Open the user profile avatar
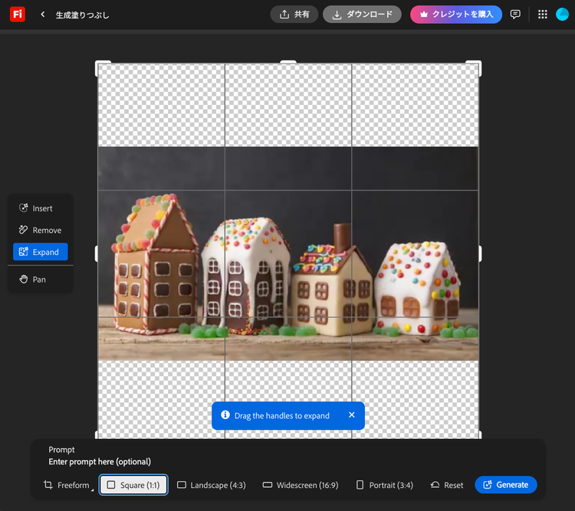This screenshot has height=511, width=575. [x=562, y=15]
